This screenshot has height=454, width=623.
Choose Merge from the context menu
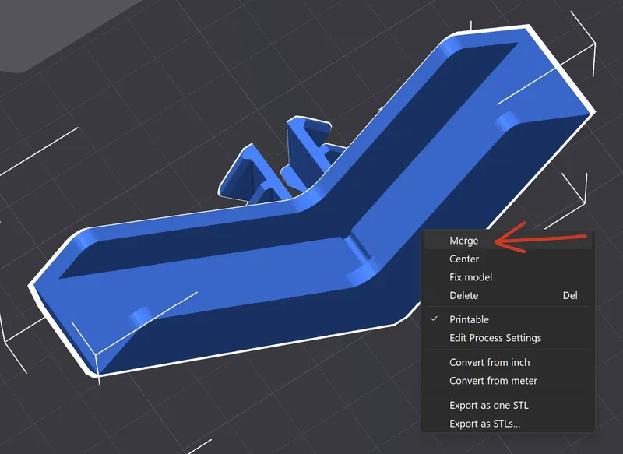click(x=464, y=241)
